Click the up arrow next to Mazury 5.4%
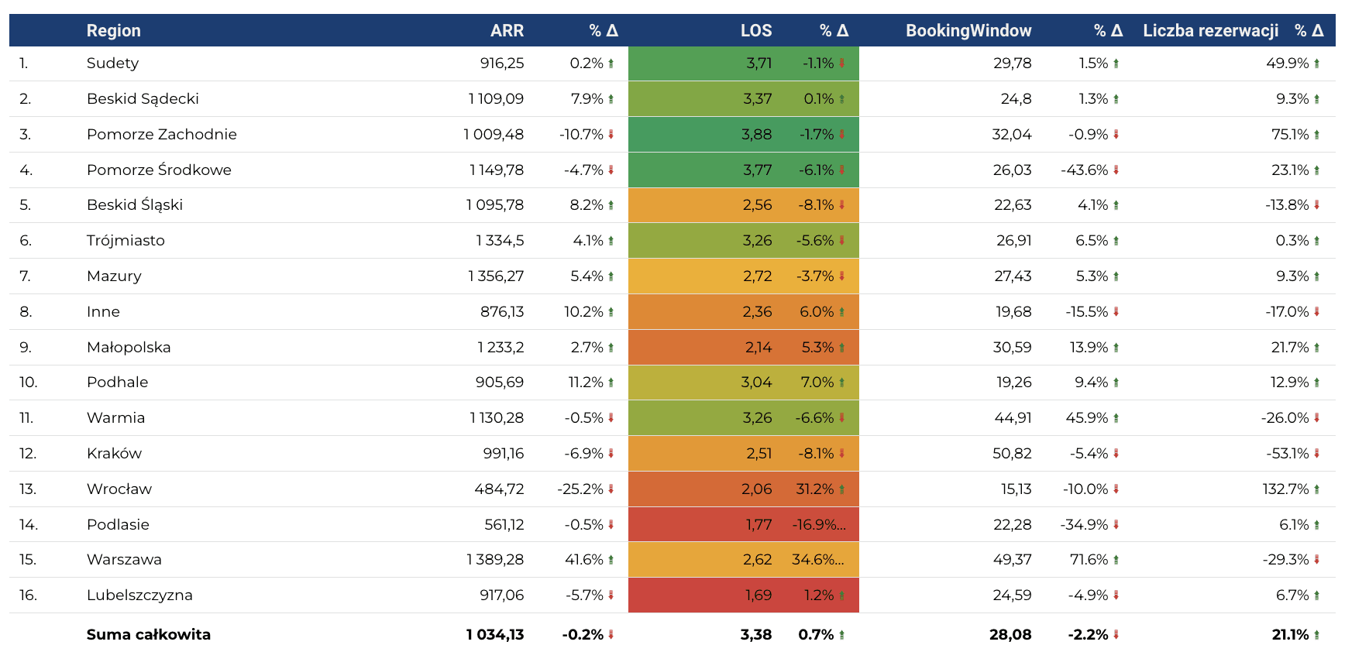Image resolution: width=1345 pixels, height=652 pixels. (611, 276)
